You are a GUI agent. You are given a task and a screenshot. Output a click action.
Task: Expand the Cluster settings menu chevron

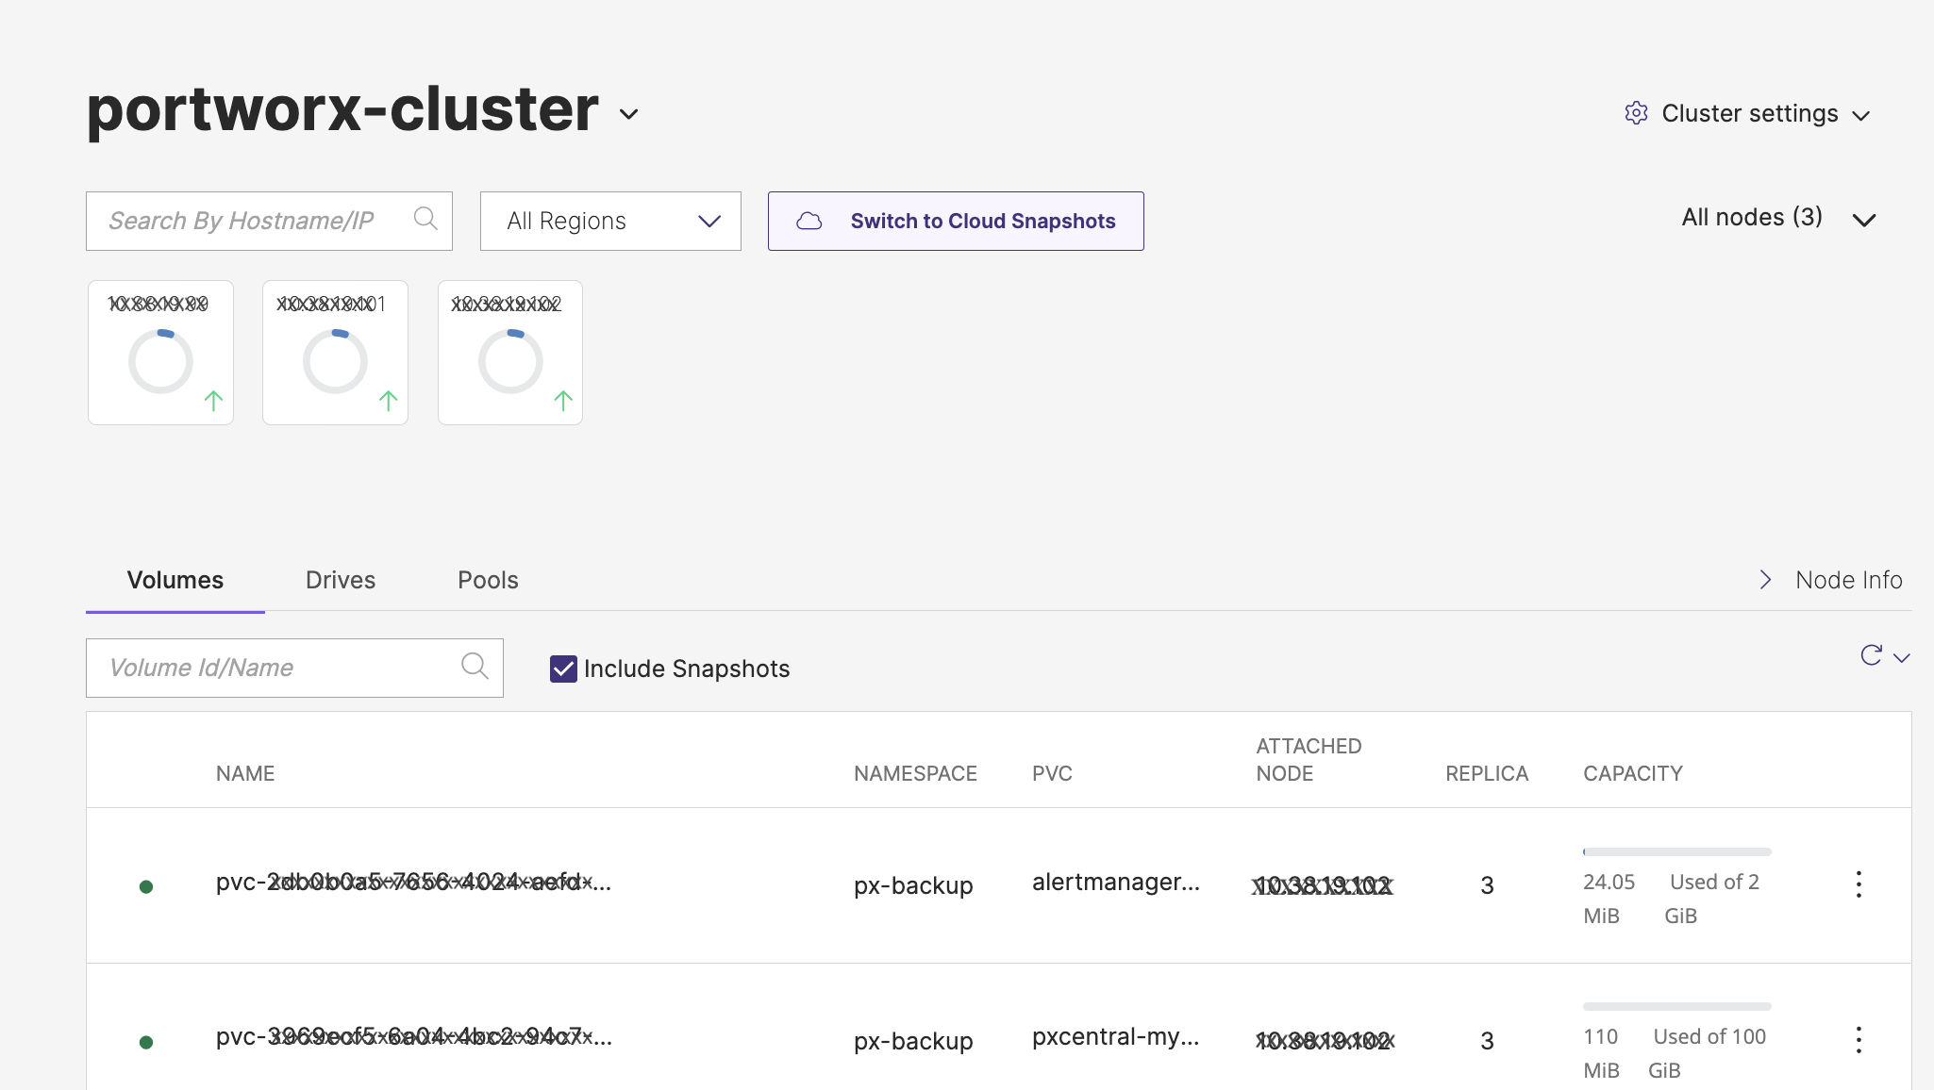click(1860, 116)
